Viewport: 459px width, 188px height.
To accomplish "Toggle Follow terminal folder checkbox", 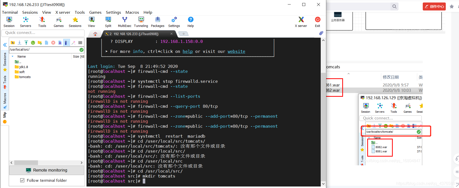I will point(22,180).
